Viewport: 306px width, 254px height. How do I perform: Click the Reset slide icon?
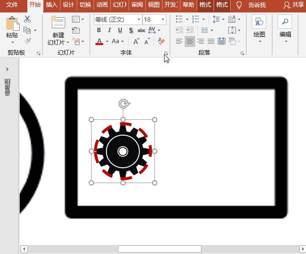coord(76,30)
